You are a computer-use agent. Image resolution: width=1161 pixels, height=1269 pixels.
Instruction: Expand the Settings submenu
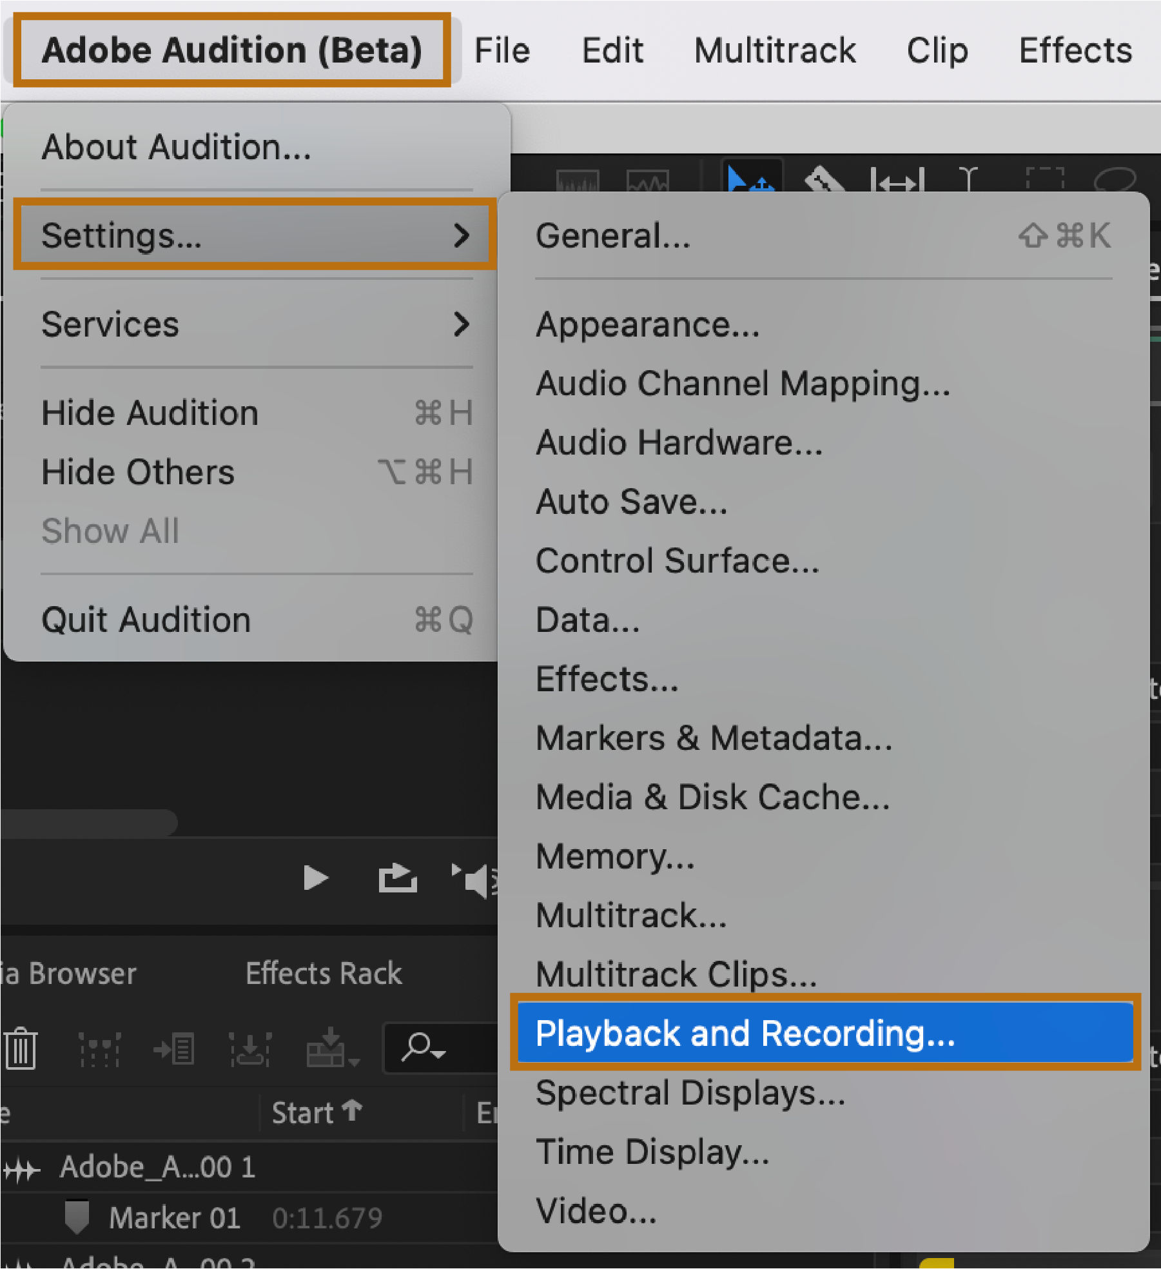click(x=256, y=235)
